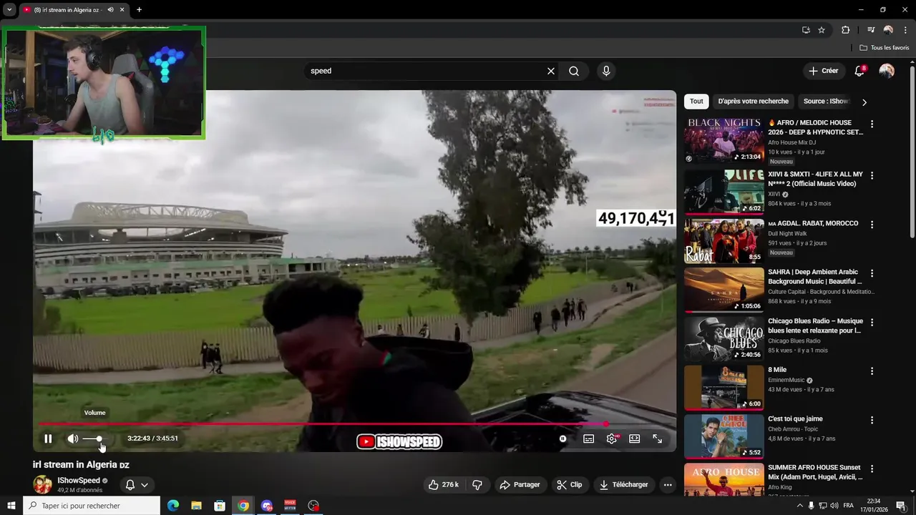Click taskbar search 'Taper ici pour rechercher'
The height and width of the screenshot is (515, 916).
click(x=92, y=506)
